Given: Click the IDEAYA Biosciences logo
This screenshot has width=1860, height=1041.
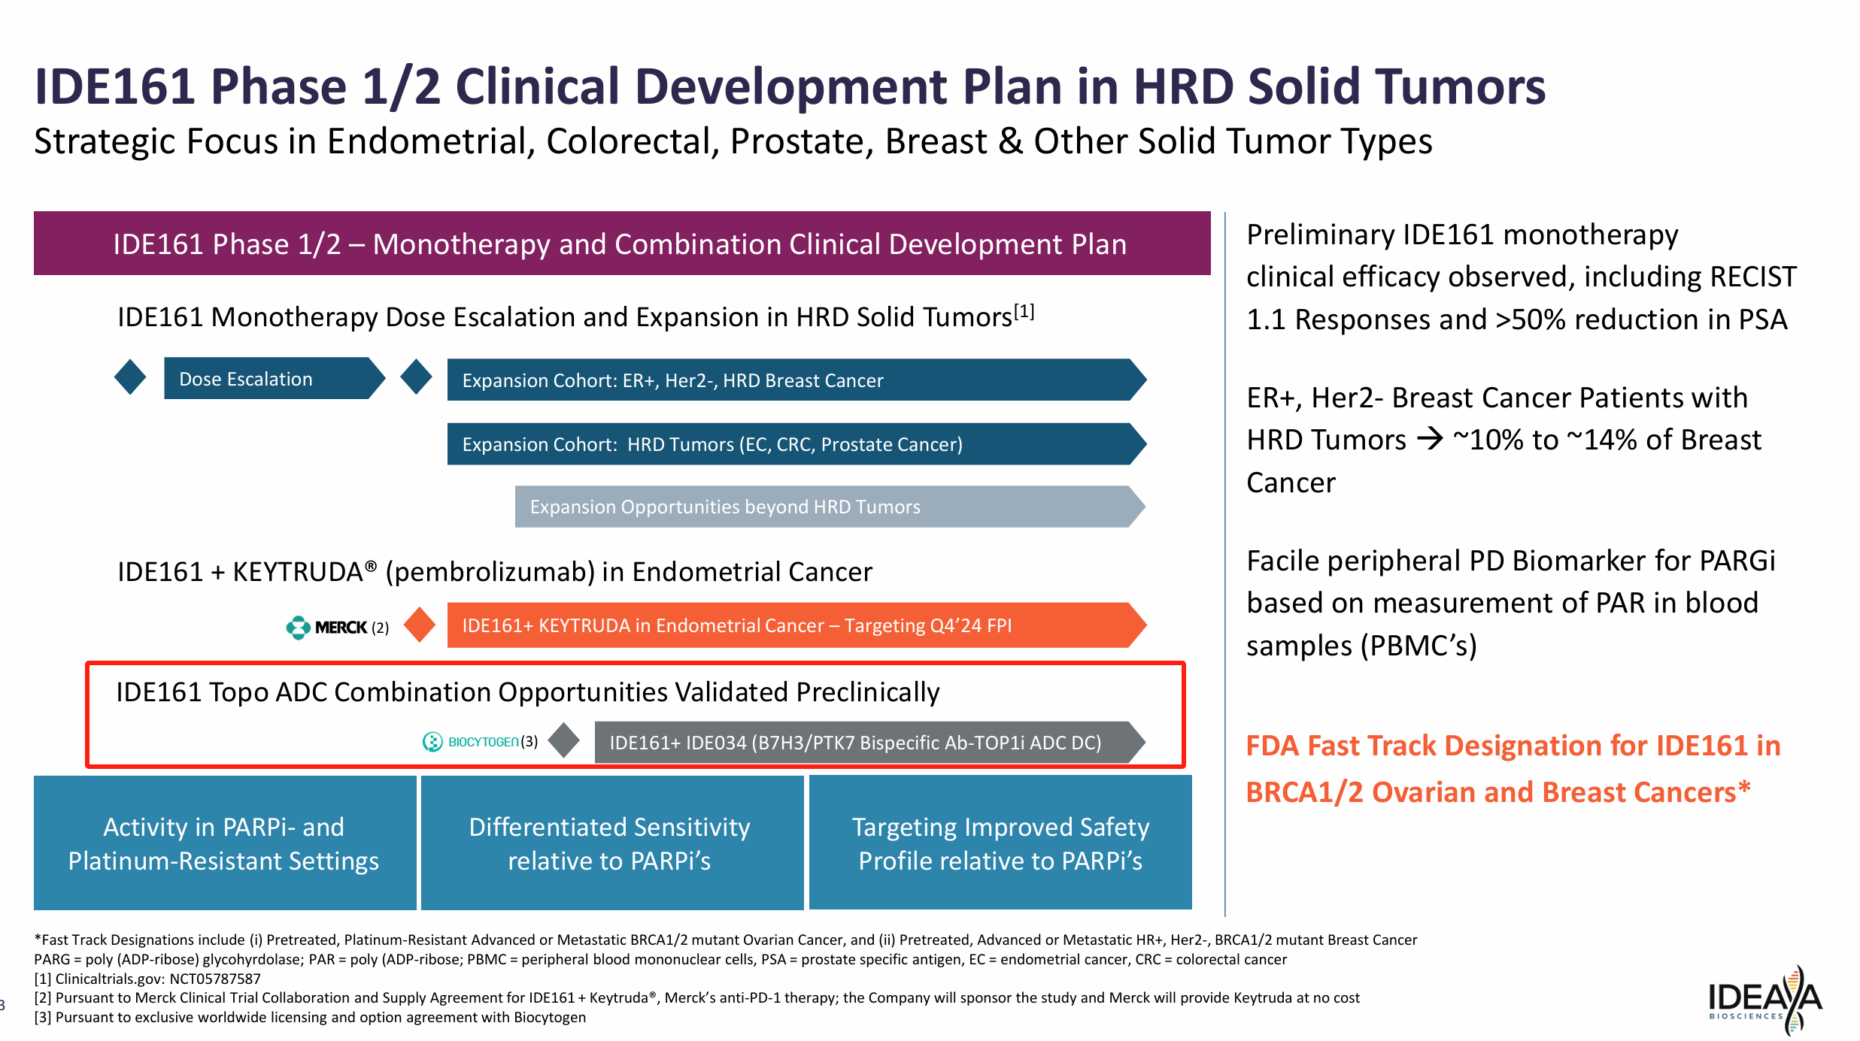Looking at the screenshot, I should pos(1764,1000).
